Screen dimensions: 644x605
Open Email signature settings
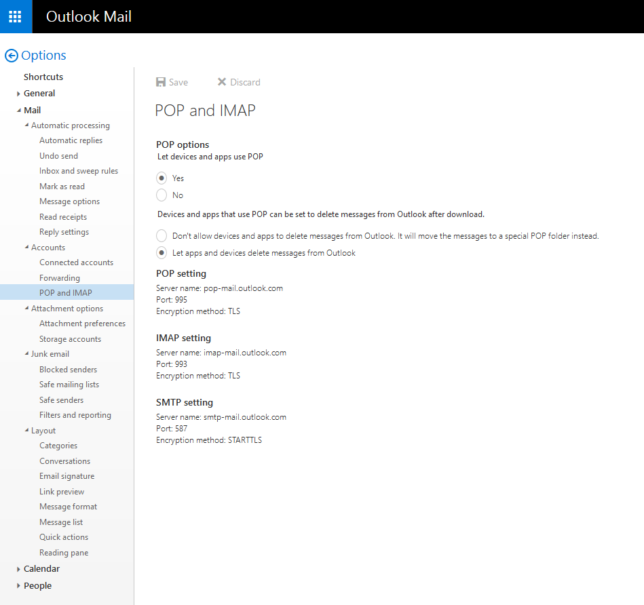point(67,476)
